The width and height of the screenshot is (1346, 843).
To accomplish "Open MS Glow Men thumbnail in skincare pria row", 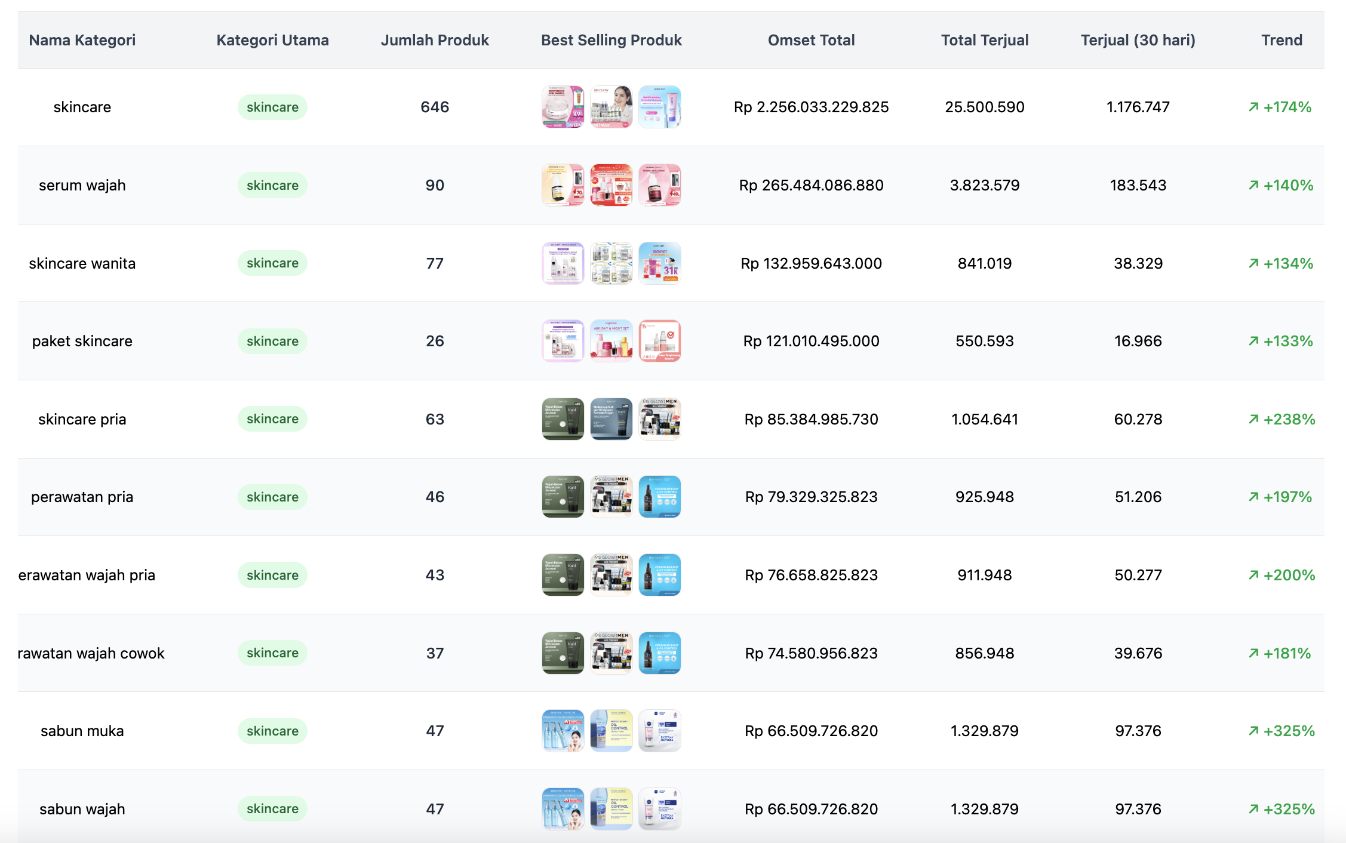I will pos(660,419).
